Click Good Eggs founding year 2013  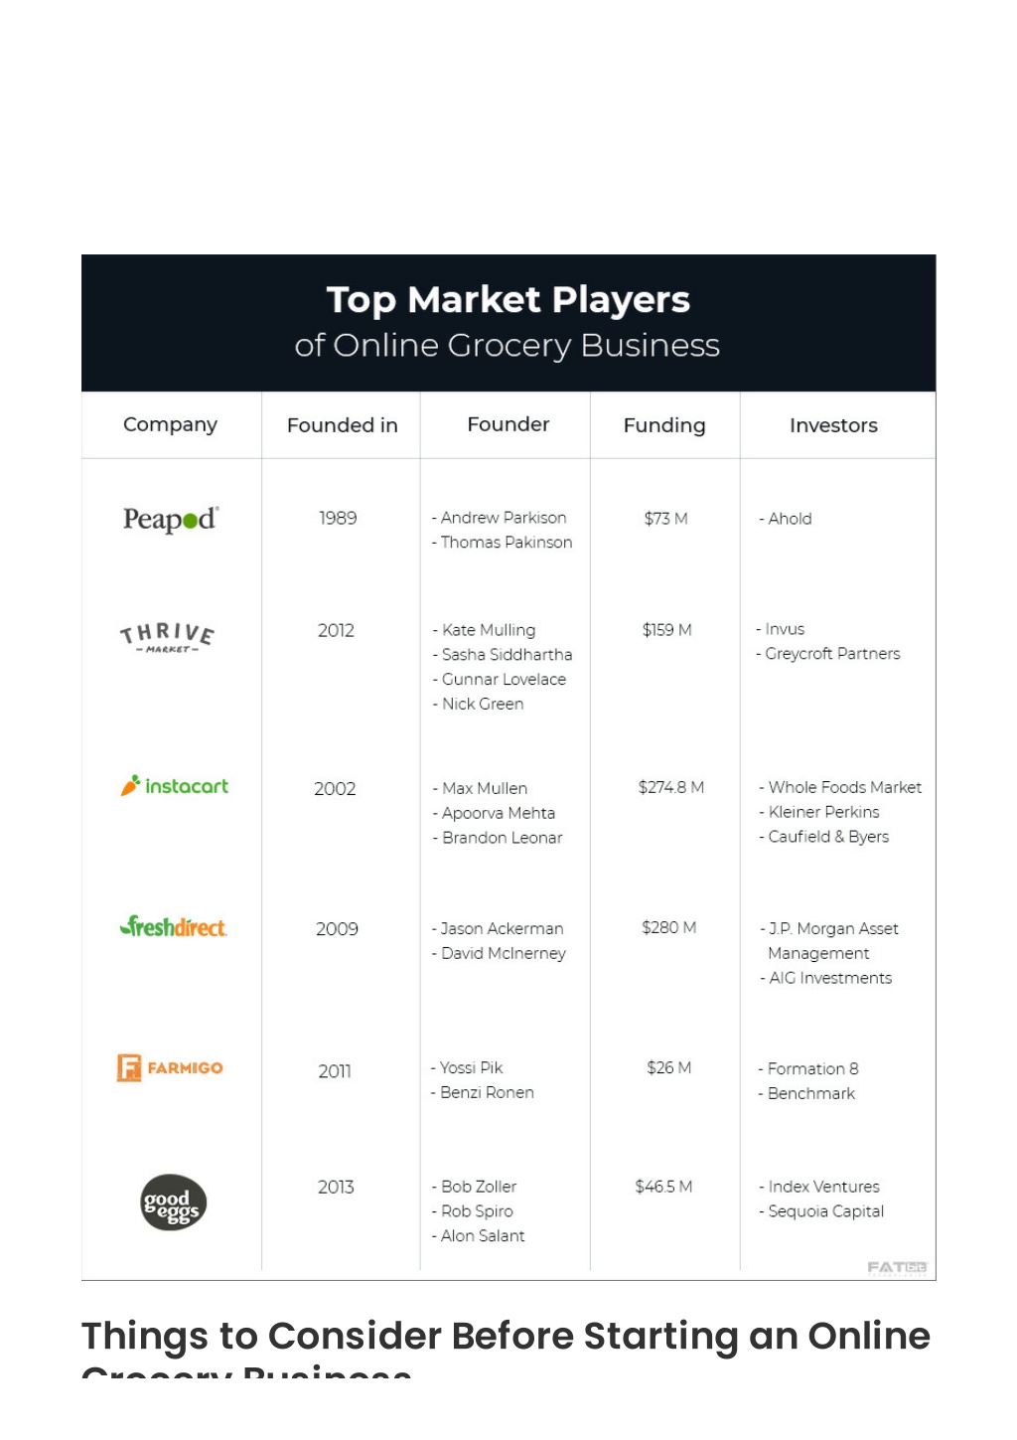pos(336,1187)
